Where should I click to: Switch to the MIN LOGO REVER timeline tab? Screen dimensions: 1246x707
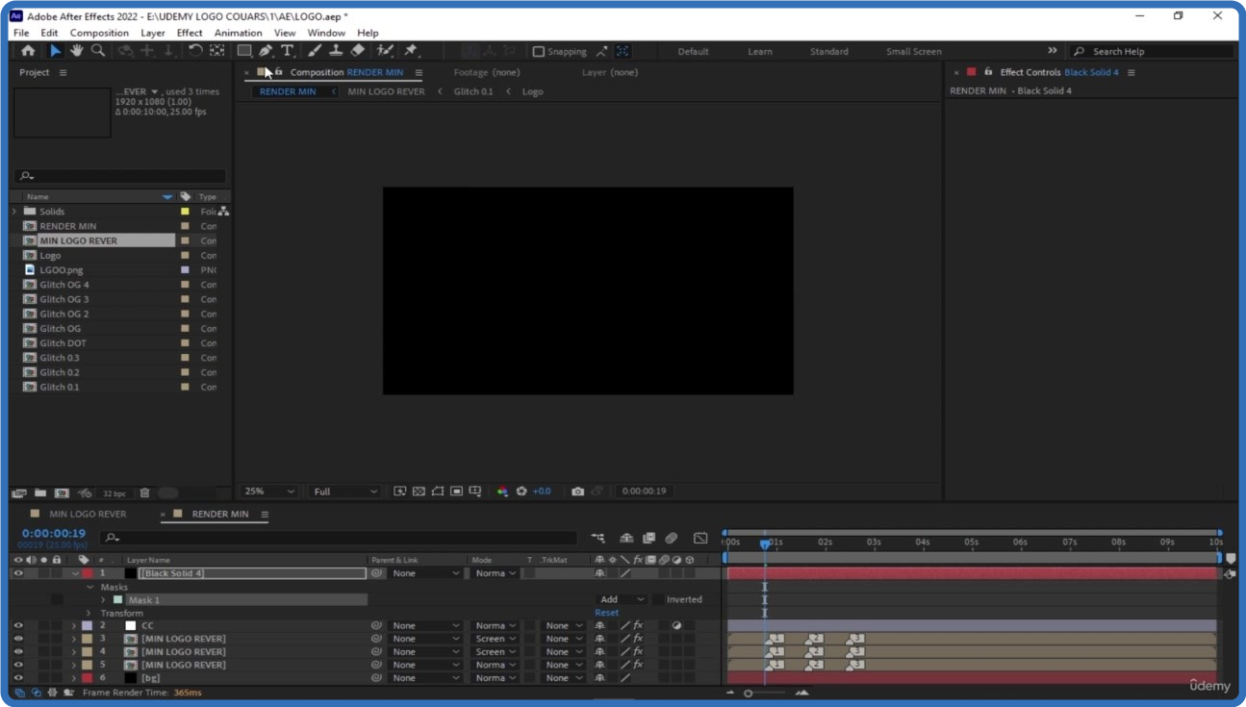coord(88,515)
